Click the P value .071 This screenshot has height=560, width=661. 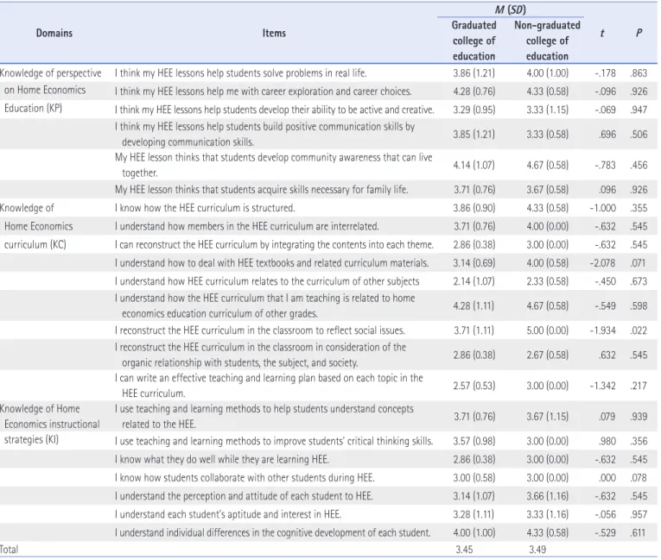click(x=639, y=263)
